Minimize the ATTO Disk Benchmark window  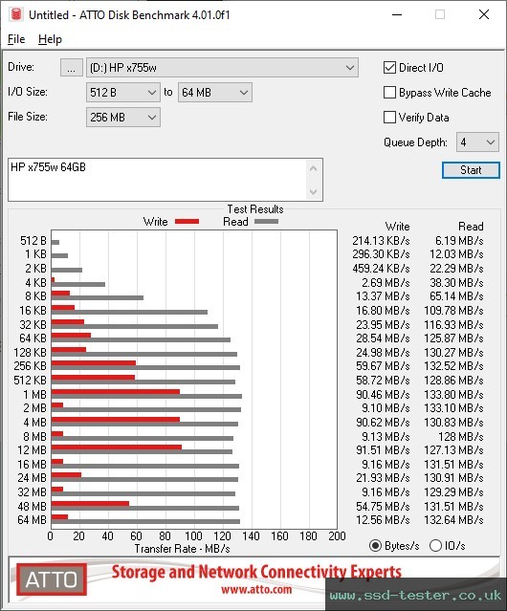(x=397, y=14)
